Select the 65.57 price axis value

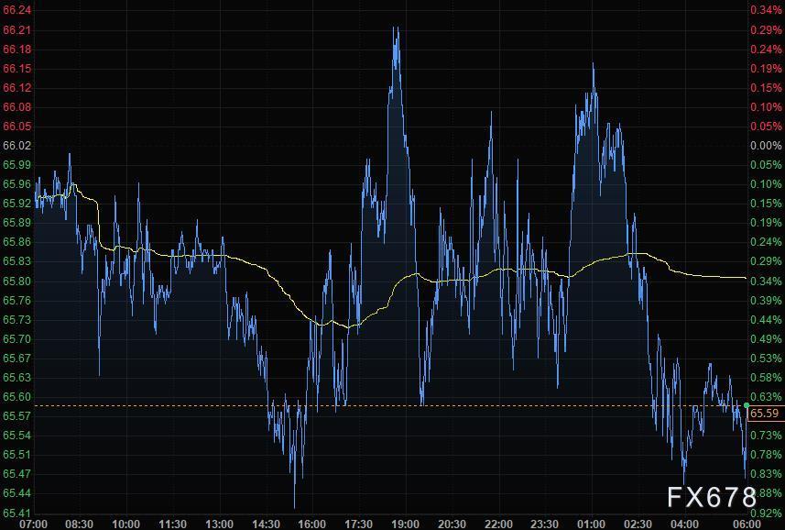tap(16, 416)
